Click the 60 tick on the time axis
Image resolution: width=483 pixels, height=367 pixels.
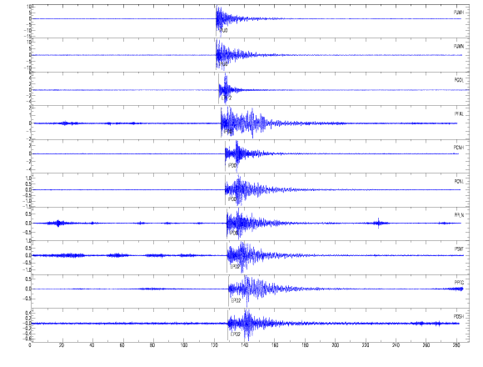[122, 345]
